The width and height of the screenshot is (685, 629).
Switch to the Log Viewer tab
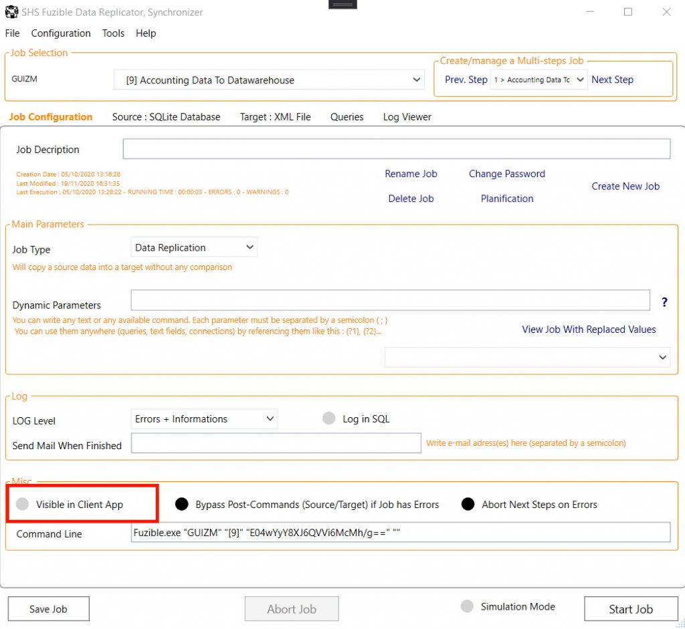[407, 117]
